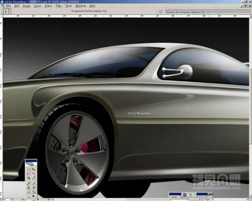Viewport: 252px width, 201px height.
Task: Click the Photoshop document icon left of File menu
Action: point(3,6)
